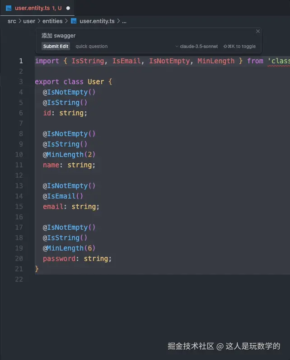This screenshot has height=360, width=290.
Task: Open the user.entity.ts breadcrumb segment
Action: pos(97,21)
